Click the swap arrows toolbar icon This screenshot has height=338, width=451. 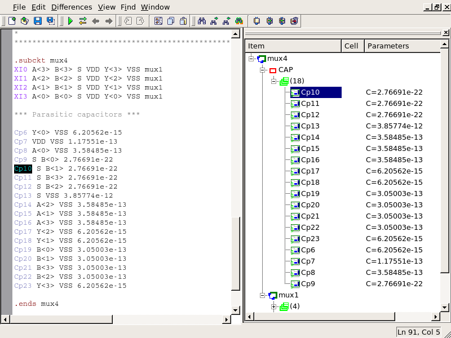[83, 21]
